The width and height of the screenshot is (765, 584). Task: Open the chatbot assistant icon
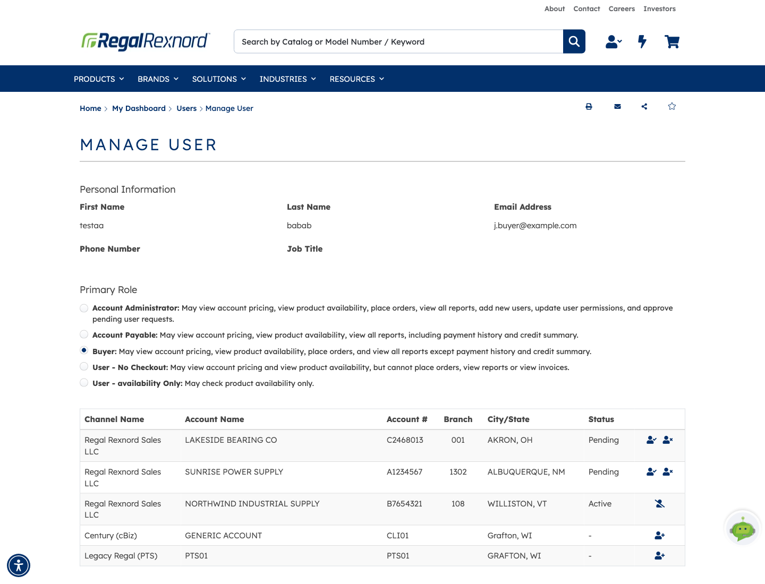click(x=742, y=528)
